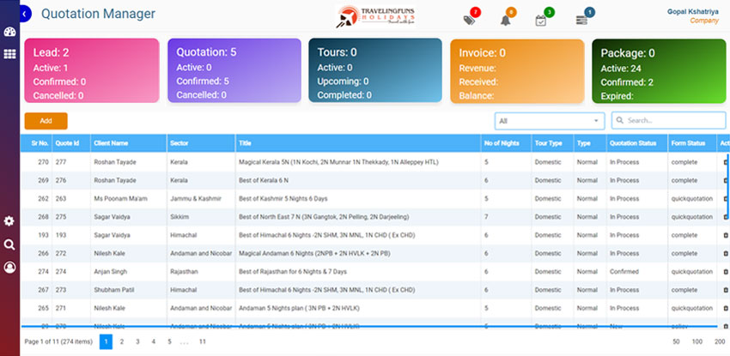Open the dashboard gauge icon in sidebar

9,33
